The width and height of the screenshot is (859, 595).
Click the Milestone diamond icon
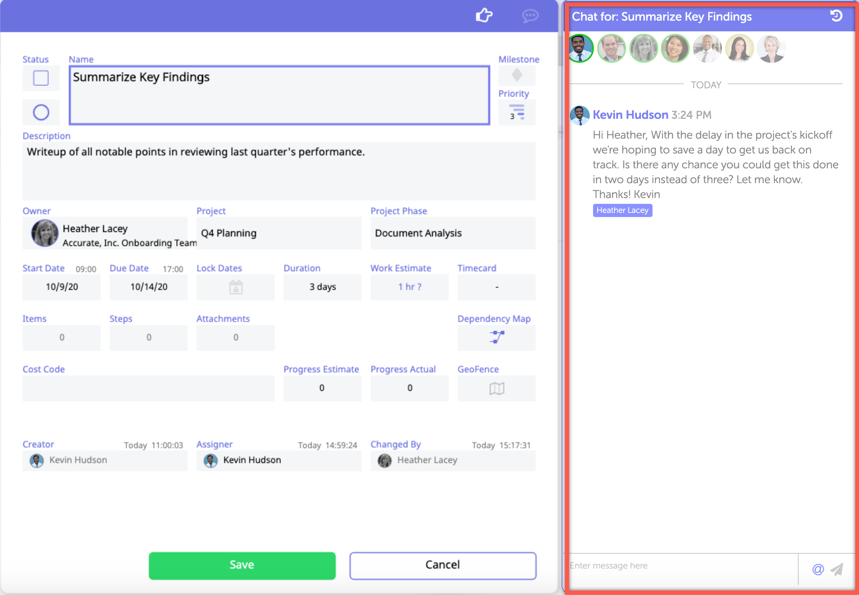tap(517, 76)
